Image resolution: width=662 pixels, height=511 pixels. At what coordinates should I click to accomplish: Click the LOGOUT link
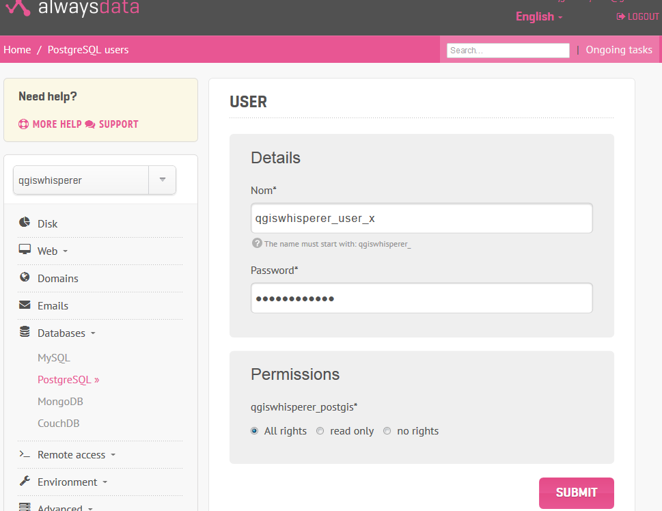(643, 17)
